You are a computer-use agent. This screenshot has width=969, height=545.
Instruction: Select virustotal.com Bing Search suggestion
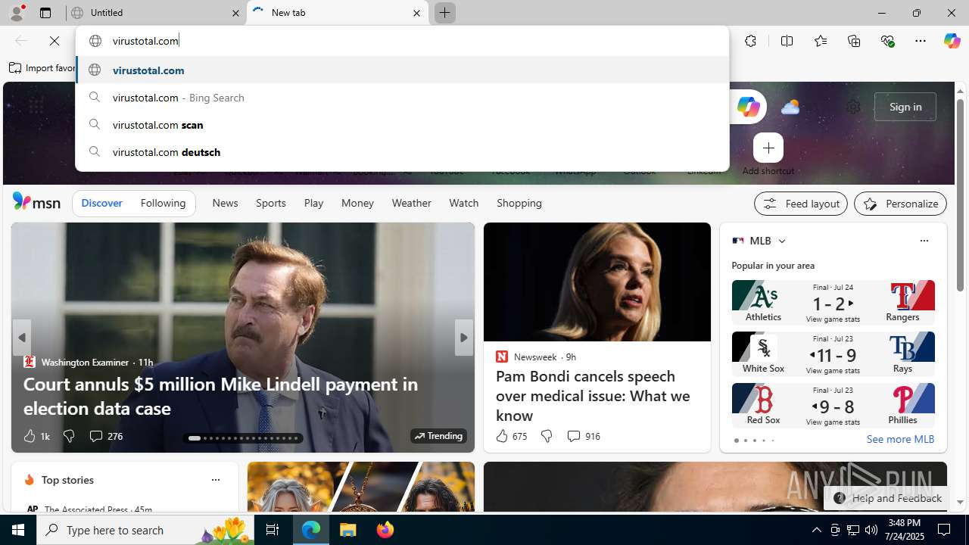pyautogui.click(x=402, y=98)
